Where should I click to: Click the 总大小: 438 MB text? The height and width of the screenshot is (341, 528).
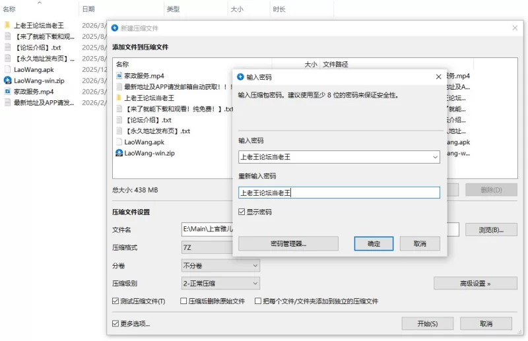[x=135, y=190]
